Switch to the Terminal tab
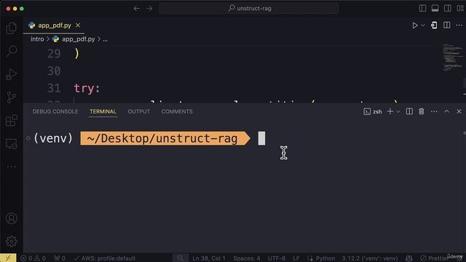466x262 pixels. click(103, 111)
